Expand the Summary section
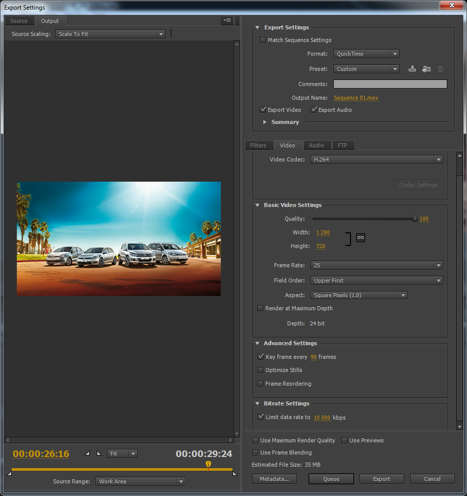This screenshot has height=496, width=467. coord(265,122)
